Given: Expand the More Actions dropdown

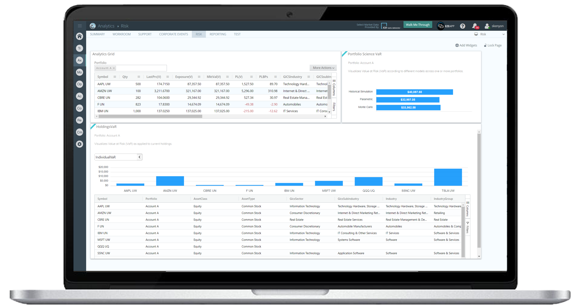Looking at the screenshot, I should (323, 68).
